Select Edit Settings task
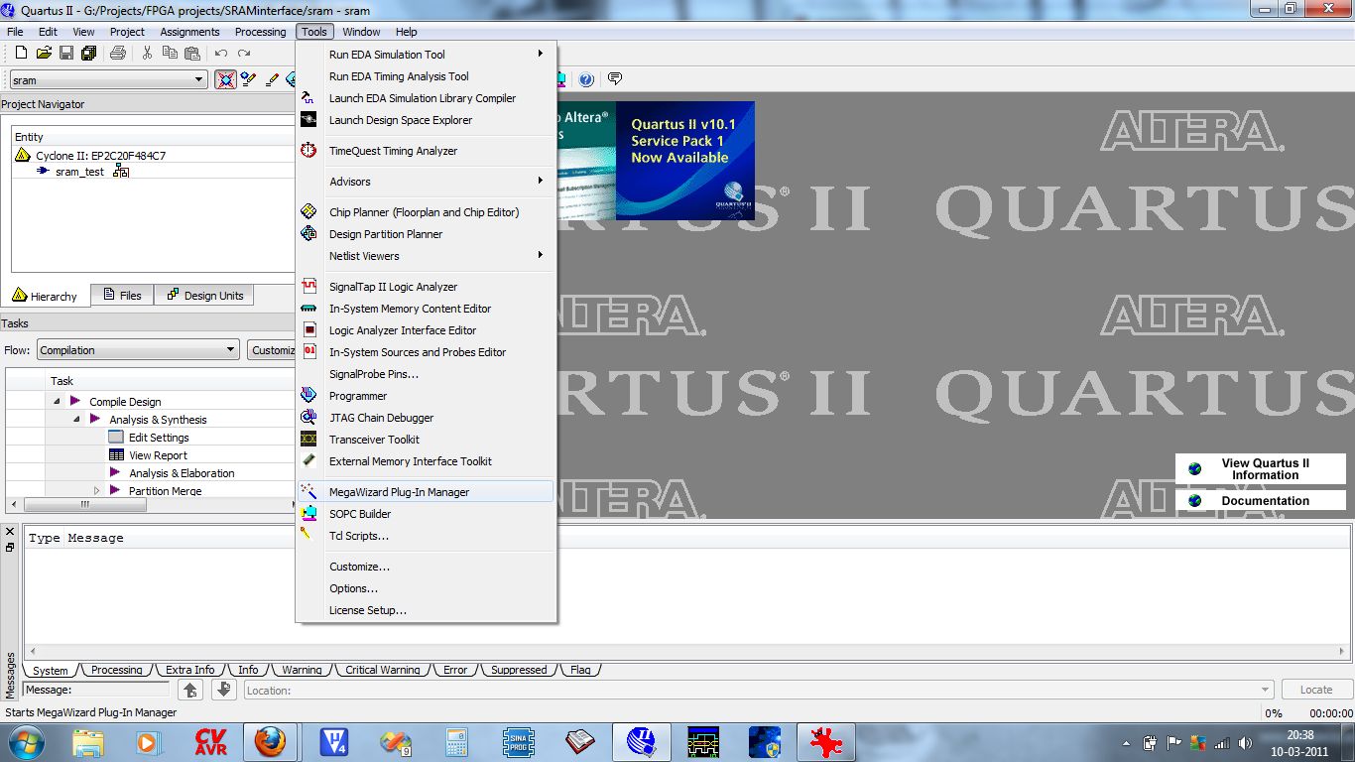The image size is (1355, 762). (159, 438)
